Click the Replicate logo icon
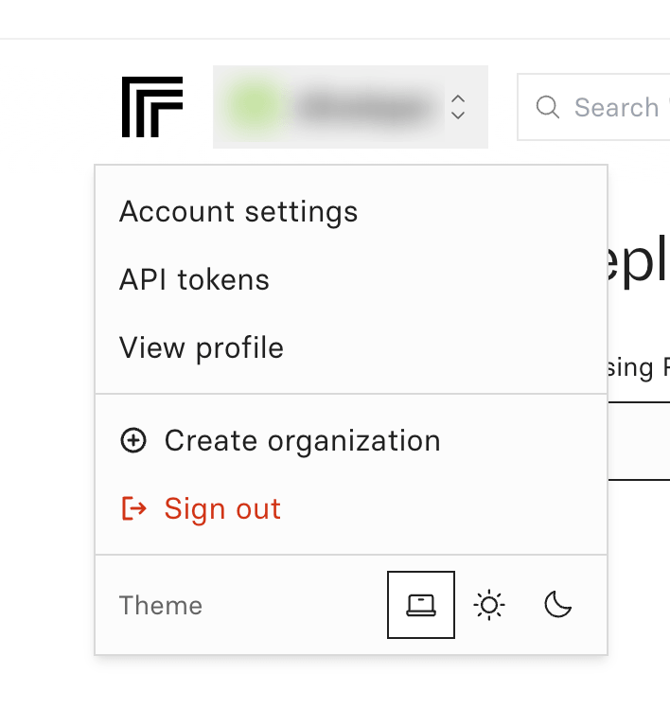Viewport: 670px width, 727px height. point(152,107)
